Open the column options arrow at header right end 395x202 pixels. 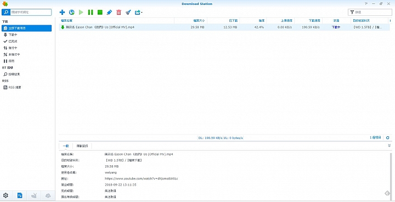pyautogui.click(x=390, y=21)
